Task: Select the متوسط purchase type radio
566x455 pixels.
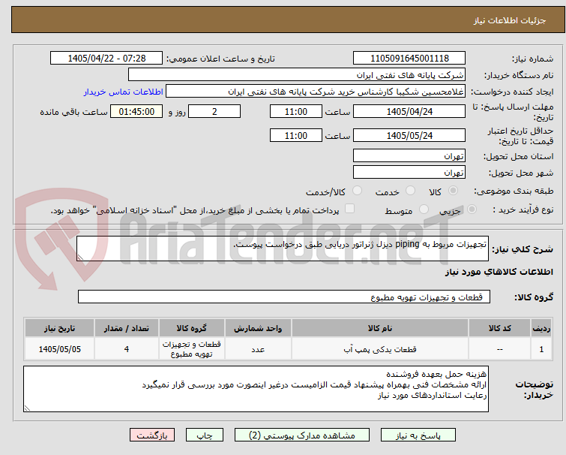Action: click(424, 209)
